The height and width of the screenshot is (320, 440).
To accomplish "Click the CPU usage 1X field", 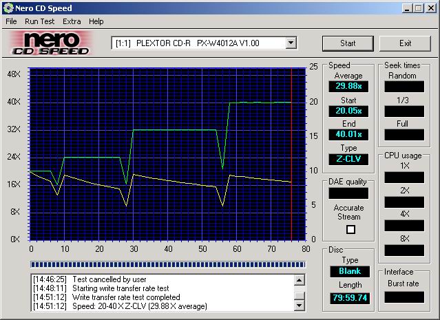I will pos(404,178).
